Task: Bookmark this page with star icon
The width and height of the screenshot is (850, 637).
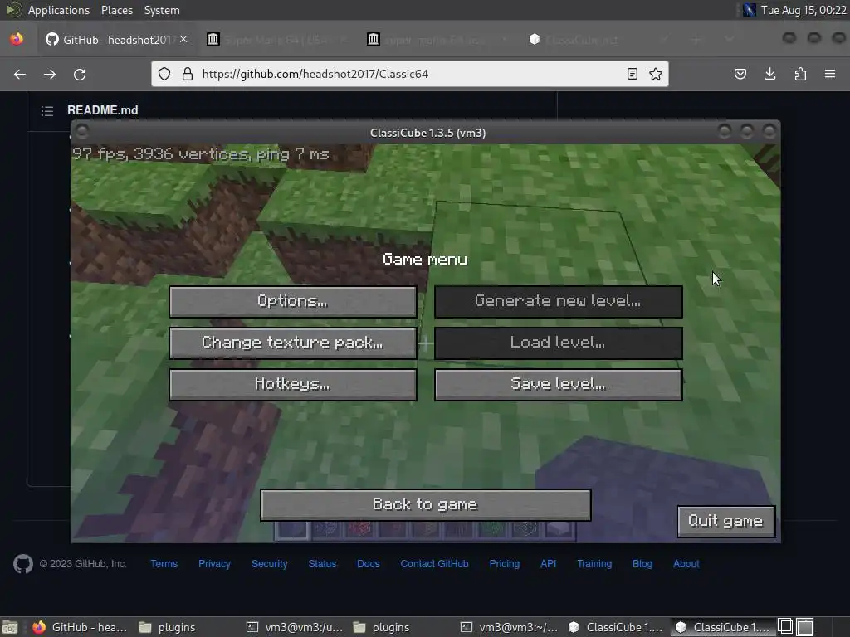Action: pos(656,74)
